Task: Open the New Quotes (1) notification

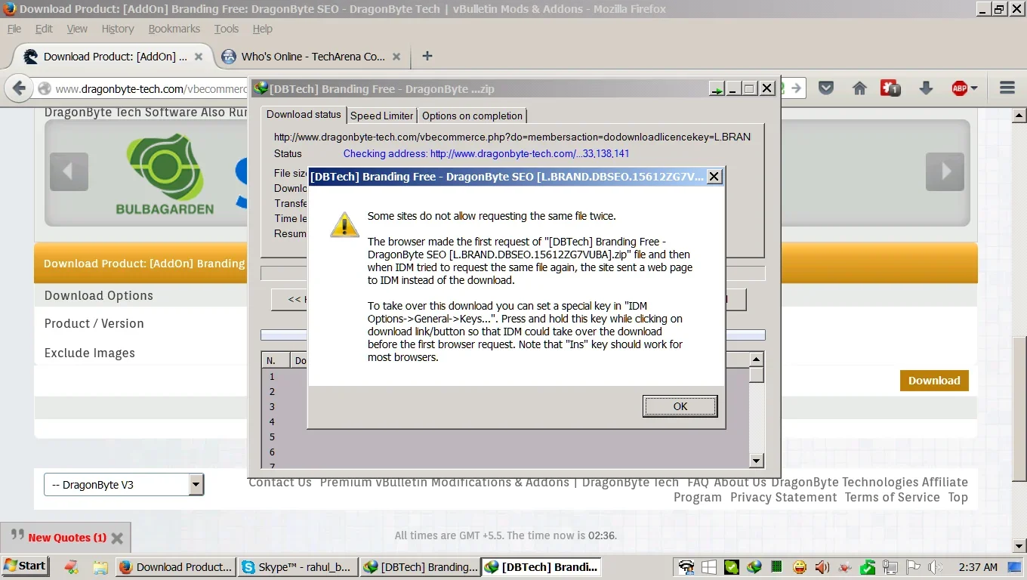Action: pyautogui.click(x=67, y=538)
